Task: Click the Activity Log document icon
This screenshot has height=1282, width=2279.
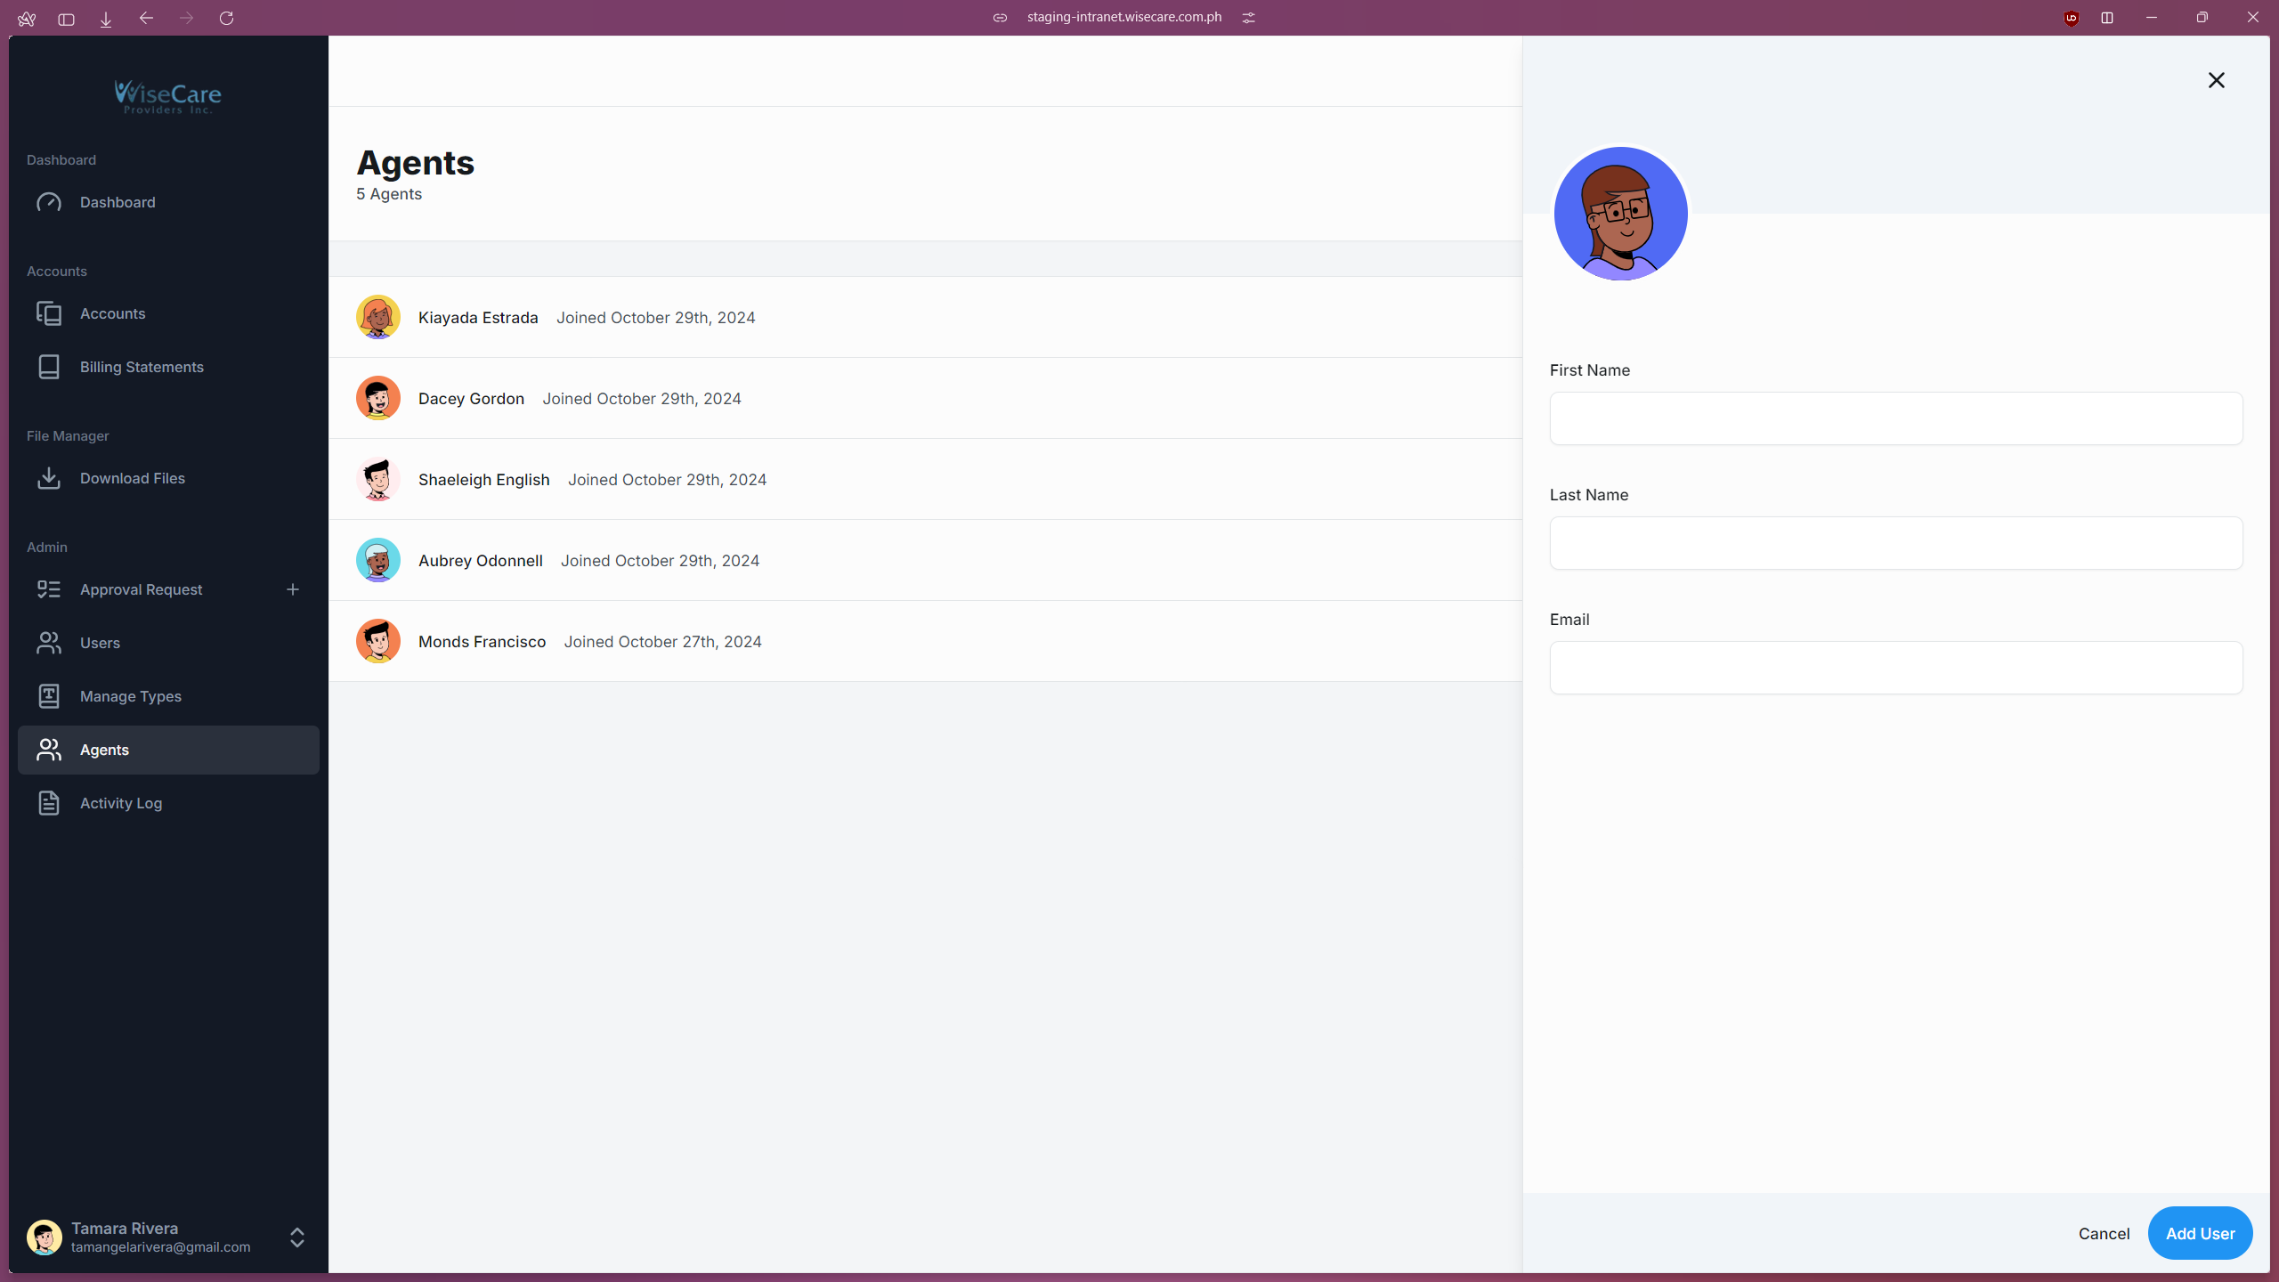Action: (49, 803)
